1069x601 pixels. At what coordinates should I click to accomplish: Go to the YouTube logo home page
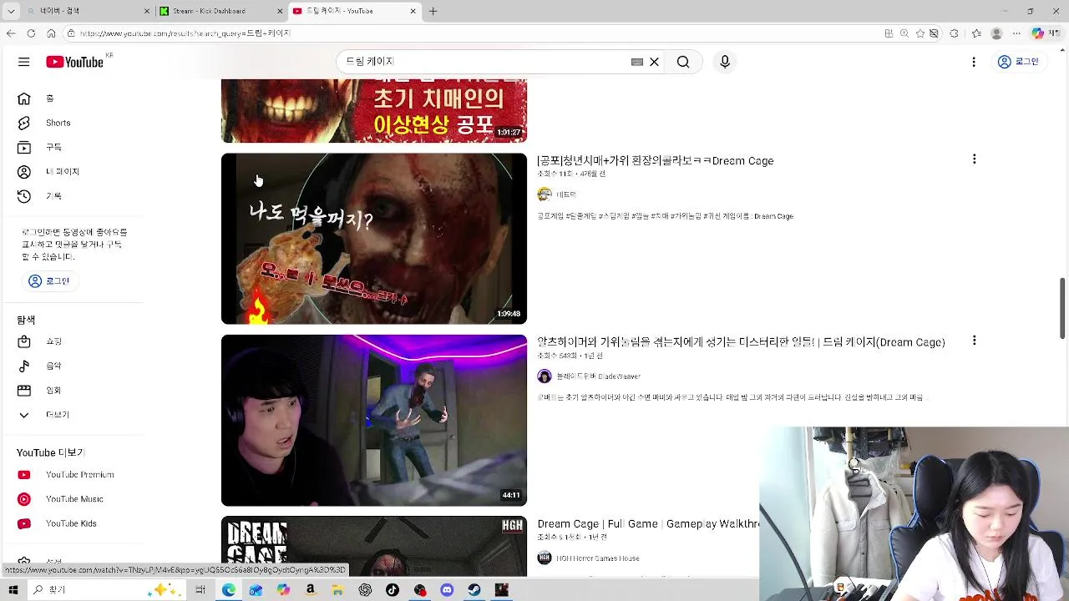click(x=75, y=62)
